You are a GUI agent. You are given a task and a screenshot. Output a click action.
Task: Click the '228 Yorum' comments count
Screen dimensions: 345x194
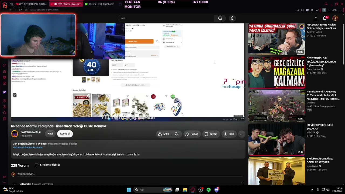coord(20,165)
